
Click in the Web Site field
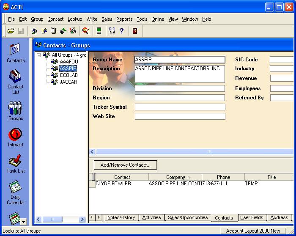[180, 116]
